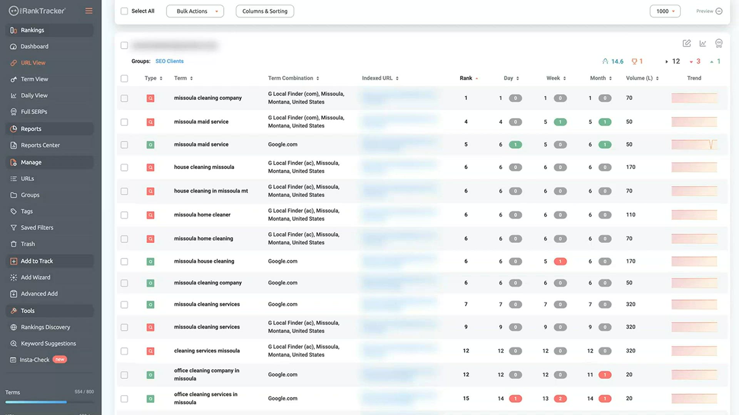Click the Month column header
739x415 pixels.
[600, 78]
